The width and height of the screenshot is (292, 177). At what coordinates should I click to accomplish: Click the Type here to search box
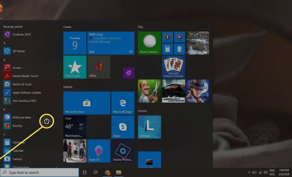coord(39,173)
